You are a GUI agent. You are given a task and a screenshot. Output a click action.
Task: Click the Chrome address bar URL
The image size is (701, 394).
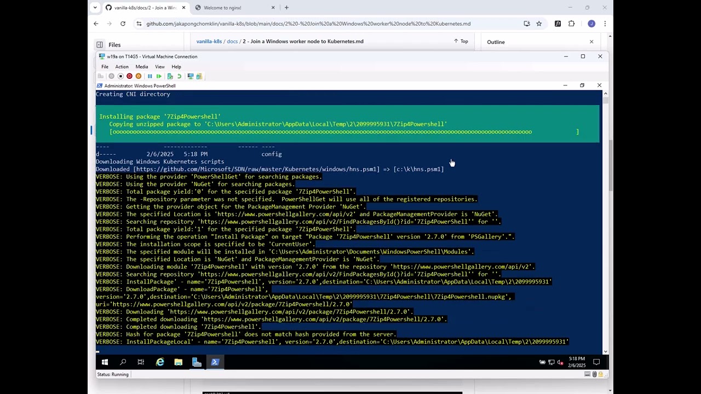(308, 24)
